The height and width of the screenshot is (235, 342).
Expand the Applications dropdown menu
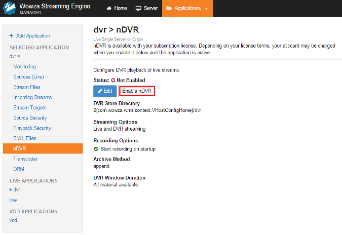coord(187,9)
